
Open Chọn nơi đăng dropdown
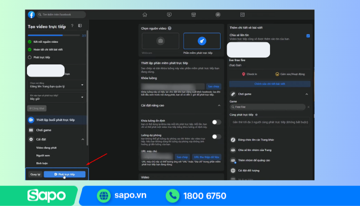57,85
